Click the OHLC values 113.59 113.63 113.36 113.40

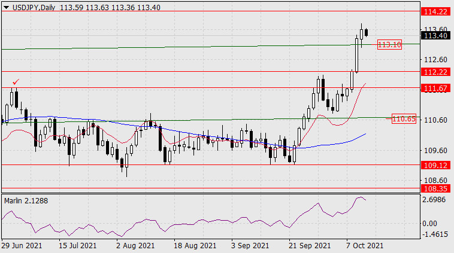pyautogui.click(x=110, y=8)
